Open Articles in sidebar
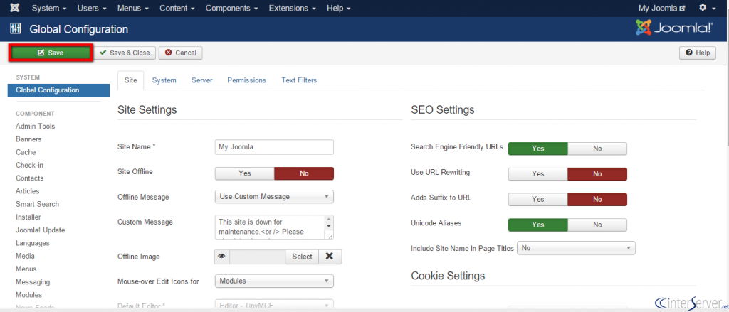Screen dimensions: 729x312 [28, 191]
